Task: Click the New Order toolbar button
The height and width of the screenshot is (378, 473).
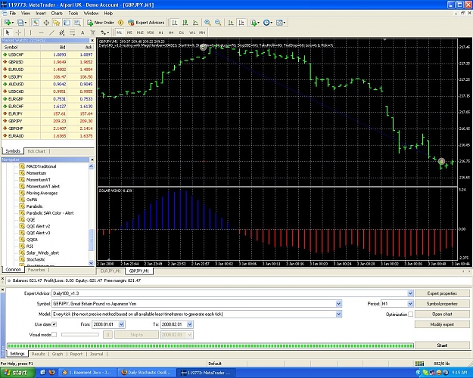Action: coord(101,23)
